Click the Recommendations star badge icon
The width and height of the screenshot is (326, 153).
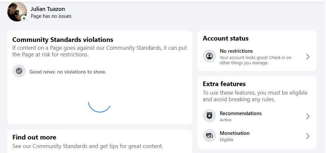pos(209,116)
